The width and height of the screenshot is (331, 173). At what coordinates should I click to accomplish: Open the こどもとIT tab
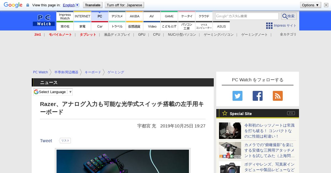coord(169,26)
